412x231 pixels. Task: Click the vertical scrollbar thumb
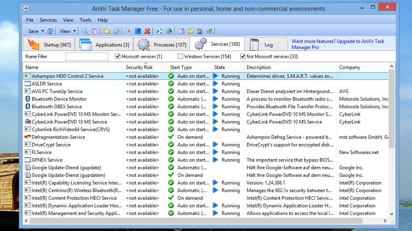(391, 109)
